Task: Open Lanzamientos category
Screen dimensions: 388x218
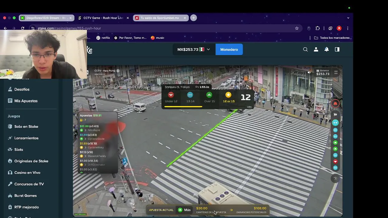Action: coord(26,138)
